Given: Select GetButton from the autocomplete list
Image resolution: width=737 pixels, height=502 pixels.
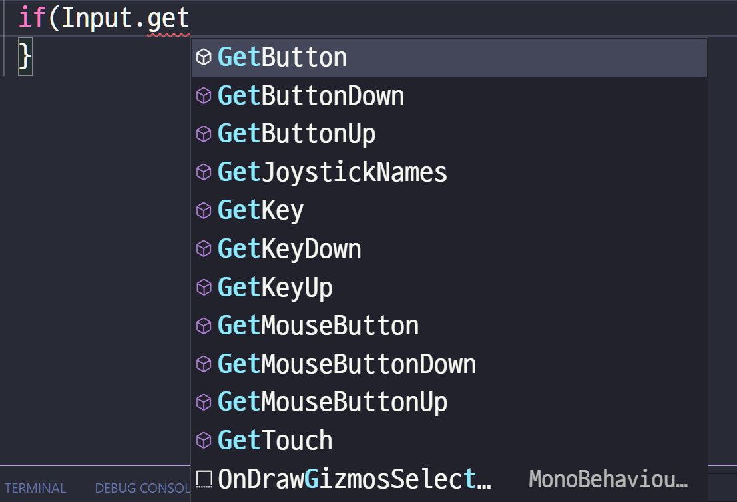Looking at the screenshot, I should [x=282, y=57].
